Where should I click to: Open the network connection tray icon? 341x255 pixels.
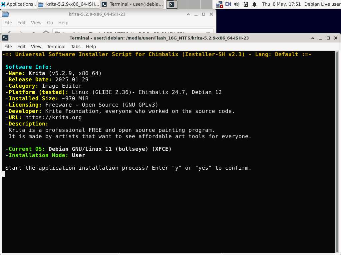pyautogui.click(x=219, y=4)
